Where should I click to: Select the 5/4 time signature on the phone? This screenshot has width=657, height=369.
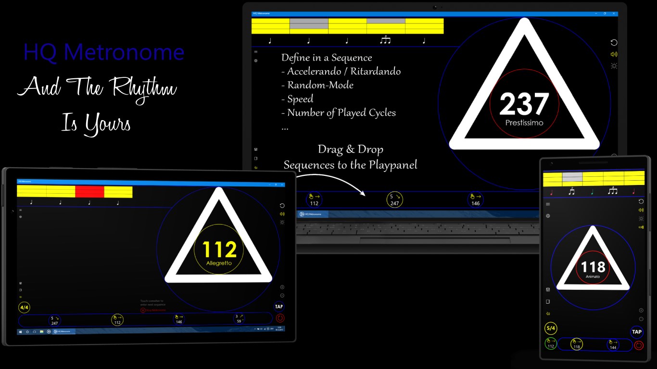[x=551, y=328]
